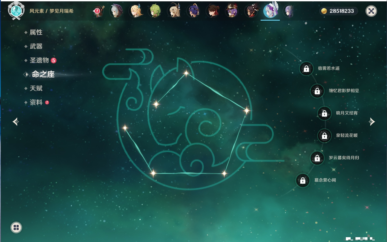This screenshot has height=242, width=387.
Task: Click the title text 风元素 / 梦见月瑞希
Action: click(52, 11)
